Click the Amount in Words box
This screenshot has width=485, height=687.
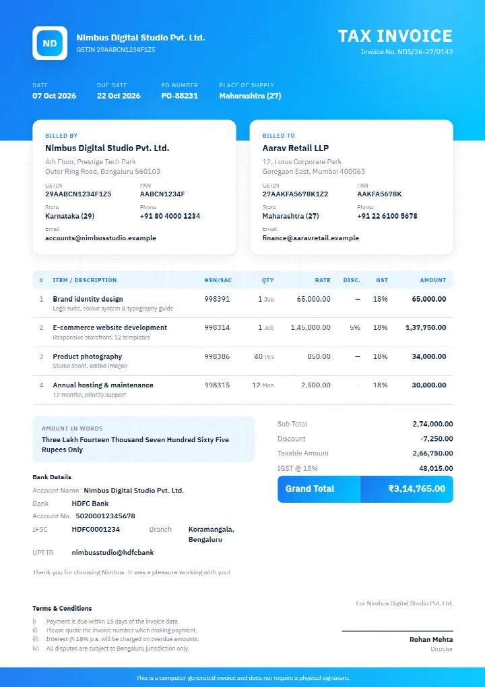pyautogui.click(x=143, y=439)
